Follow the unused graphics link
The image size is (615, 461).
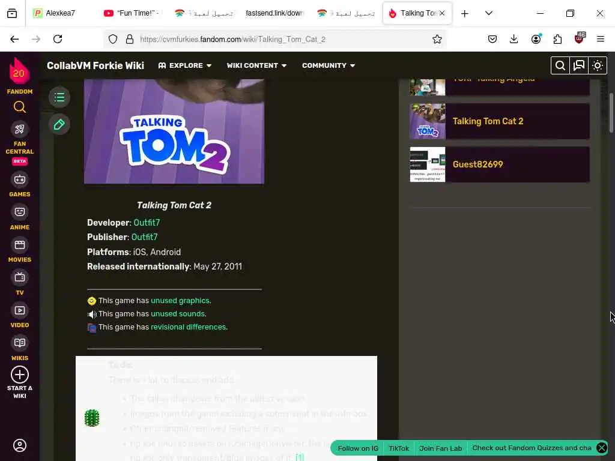point(180,301)
